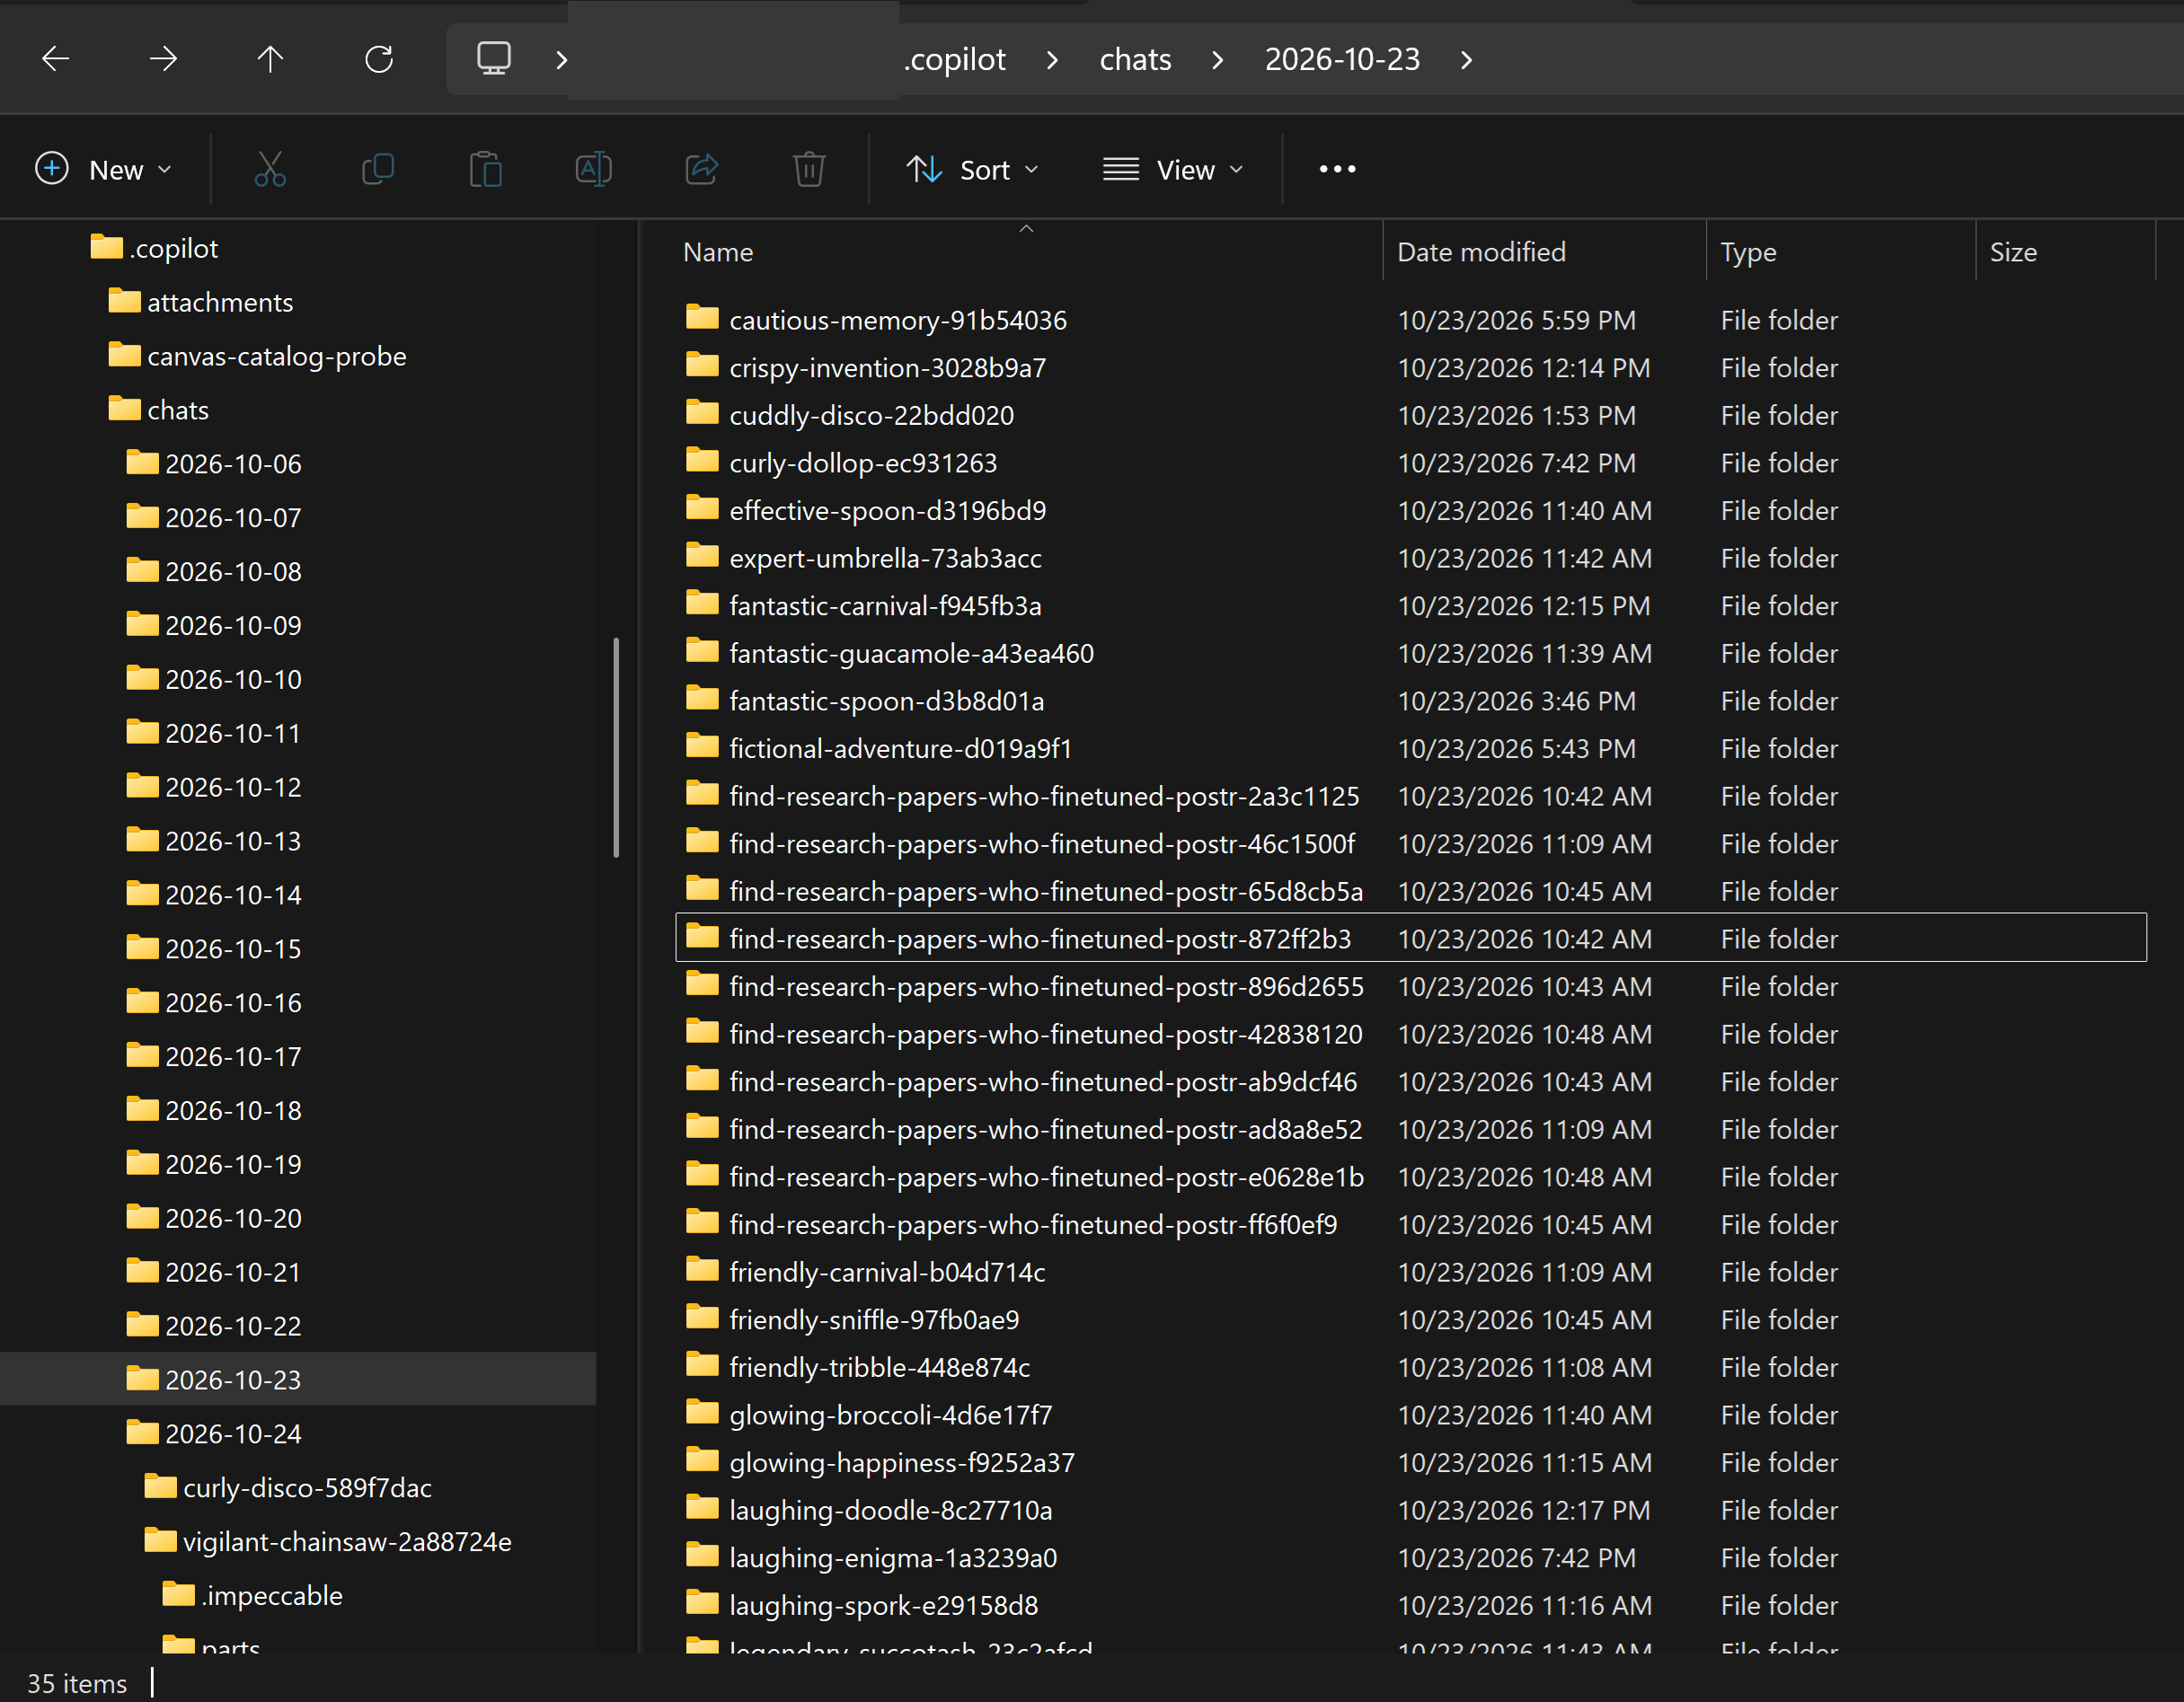Image resolution: width=2184 pixels, height=1702 pixels.
Task: Refresh the current folder view
Action: point(379,59)
